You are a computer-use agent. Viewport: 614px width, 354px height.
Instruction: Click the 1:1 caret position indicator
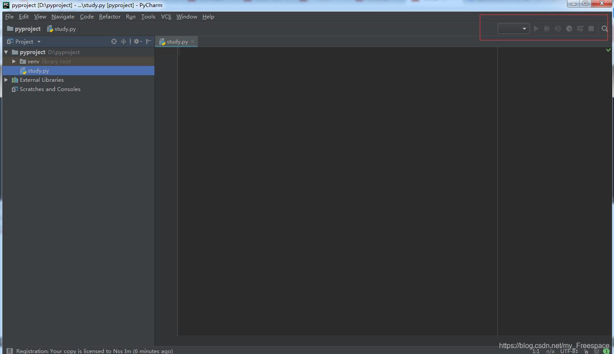536,351
